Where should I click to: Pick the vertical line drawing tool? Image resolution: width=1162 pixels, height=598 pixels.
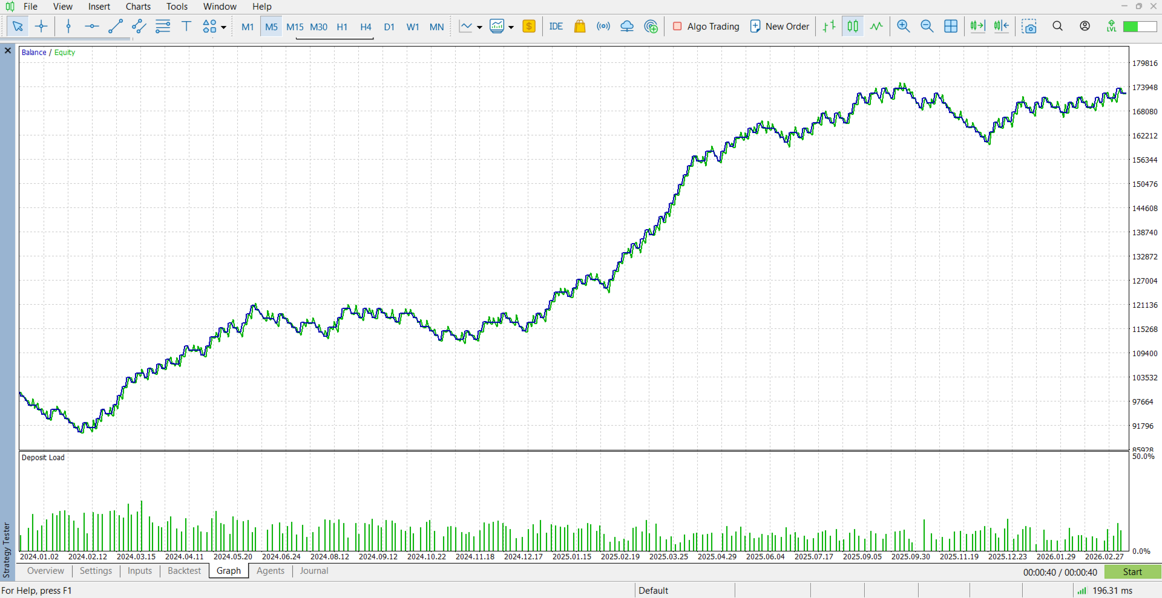tap(68, 26)
